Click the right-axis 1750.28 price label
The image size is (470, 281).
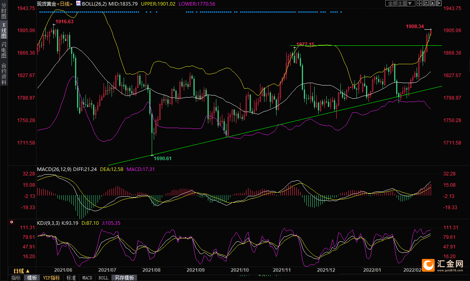(452, 120)
